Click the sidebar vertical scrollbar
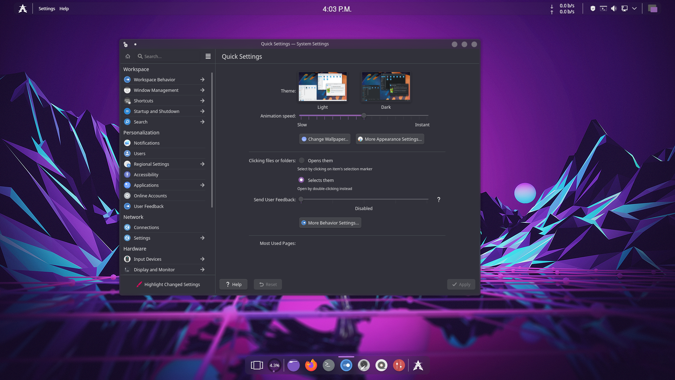Image resolution: width=675 pixels, height=380 pixels. tap(212, 140)
